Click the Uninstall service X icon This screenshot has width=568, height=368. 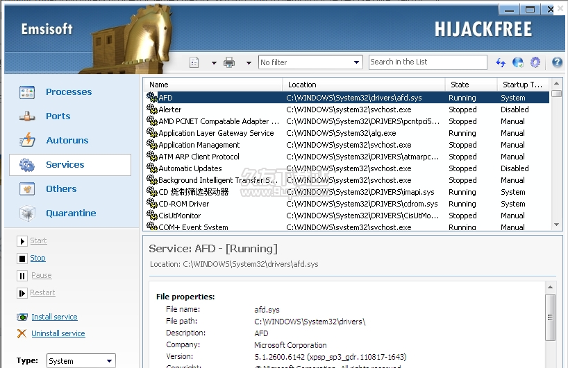coord(22,333)
